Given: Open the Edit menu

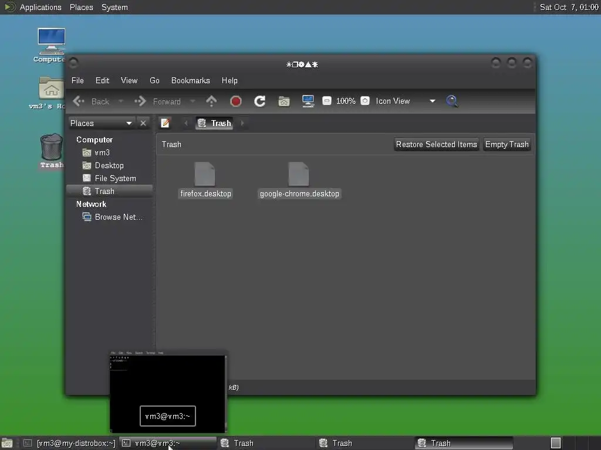Looking at the screenshot, I should pos(102,80).
